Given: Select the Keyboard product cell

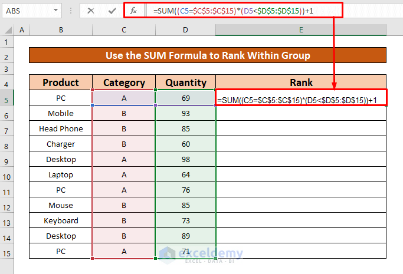Looking at the screenshot, I should click(61, 220).
